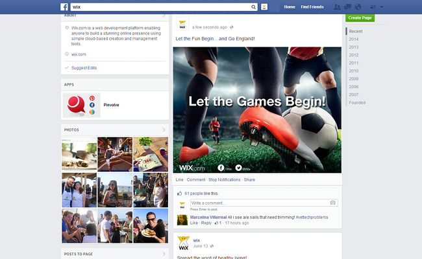The height and width of the screenshot is (259, 422).
Task: Open the Photos section header
Action: pyautogui.click(x=71, y=130)
